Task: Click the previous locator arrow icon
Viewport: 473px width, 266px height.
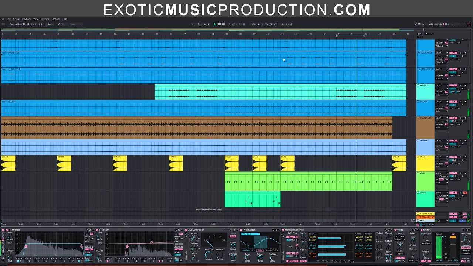Action: coord(418,37)
